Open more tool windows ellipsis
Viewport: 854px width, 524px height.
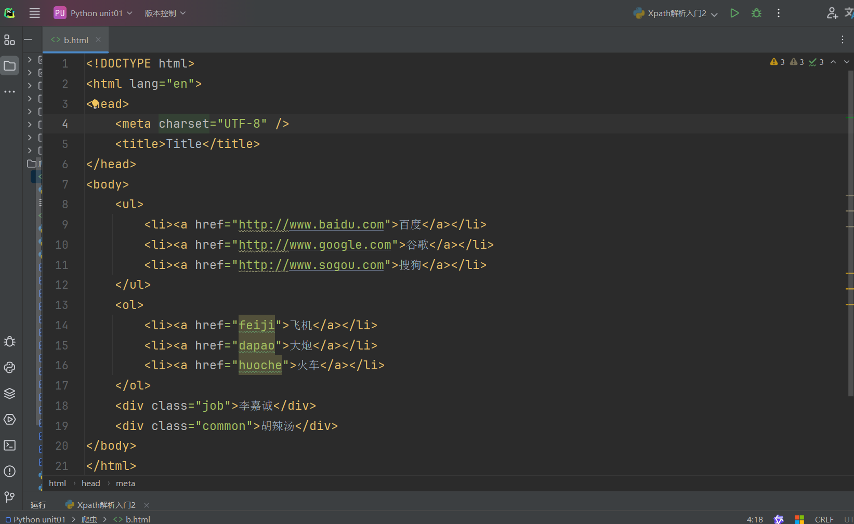click(x=9, y=92)
